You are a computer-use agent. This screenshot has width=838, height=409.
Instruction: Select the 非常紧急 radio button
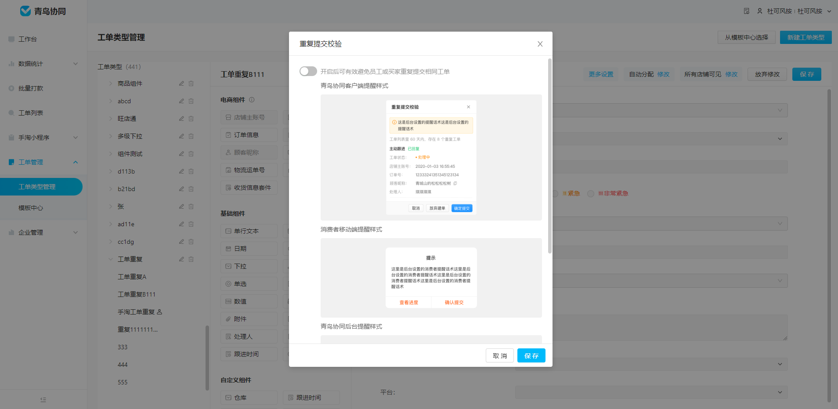(591, 194)
